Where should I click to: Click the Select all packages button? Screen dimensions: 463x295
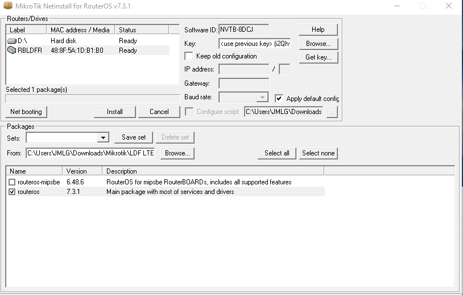(x=276, y=153)
